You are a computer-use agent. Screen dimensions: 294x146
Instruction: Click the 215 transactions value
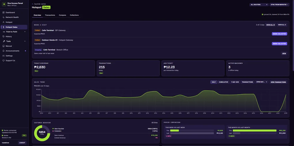[x=102, y=67]
